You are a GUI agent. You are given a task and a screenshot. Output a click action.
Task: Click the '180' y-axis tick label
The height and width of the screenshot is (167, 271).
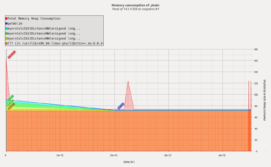pos(256,49)
